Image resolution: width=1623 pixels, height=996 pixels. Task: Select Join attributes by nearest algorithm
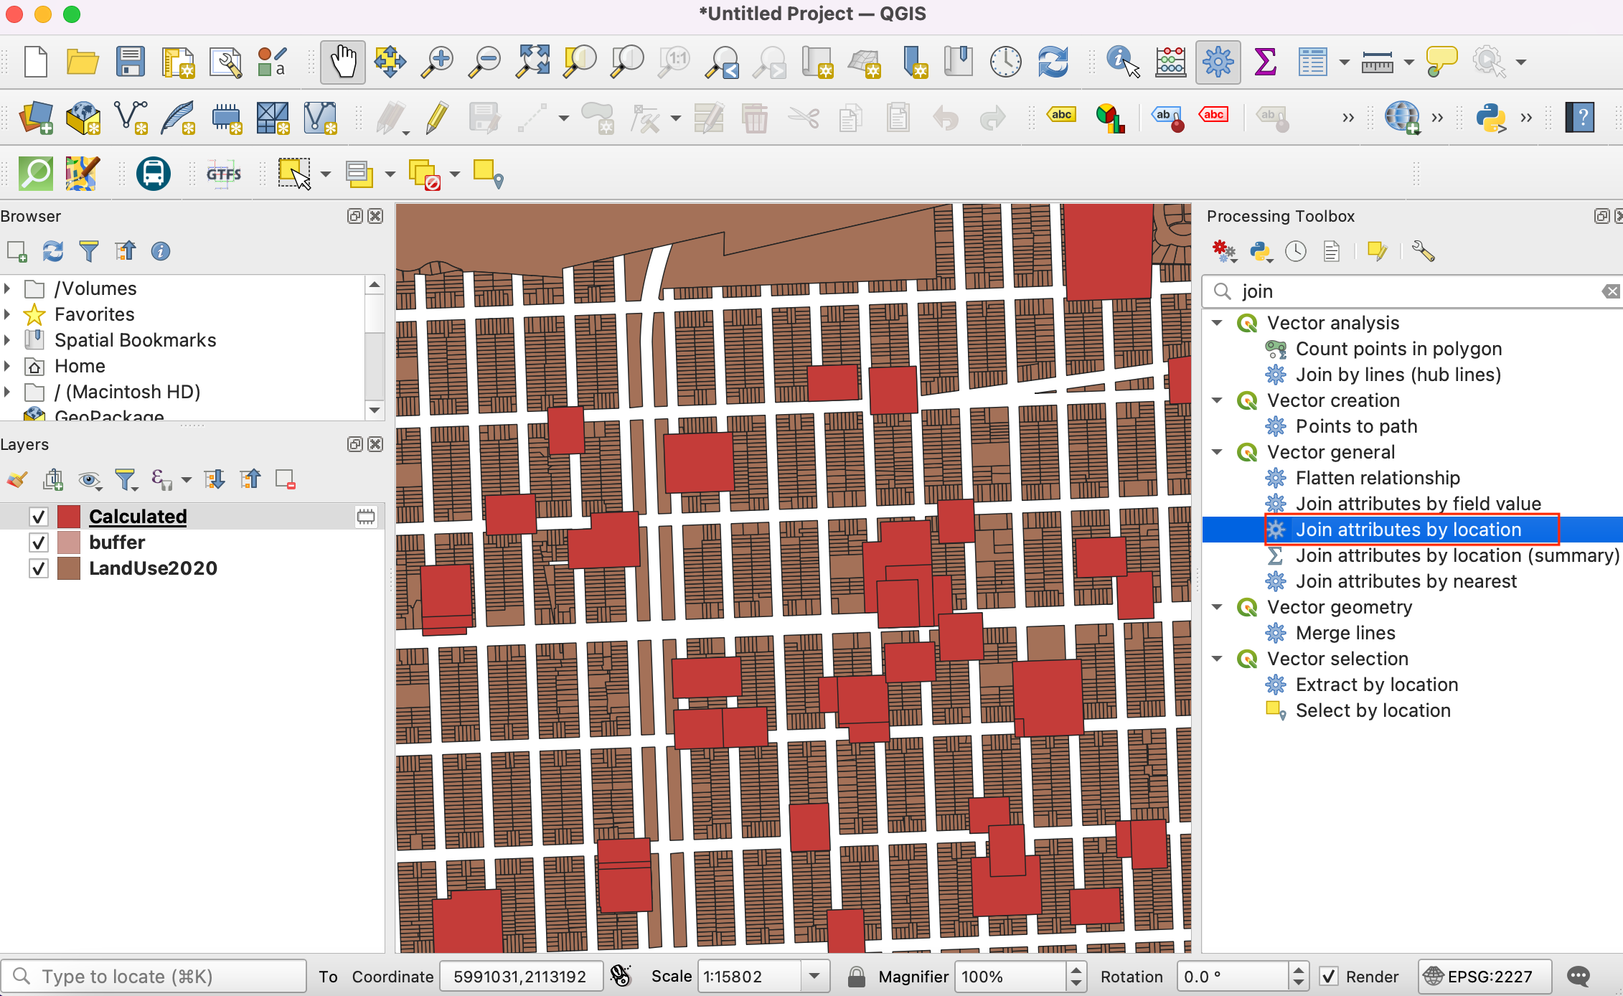(1406, 581)
